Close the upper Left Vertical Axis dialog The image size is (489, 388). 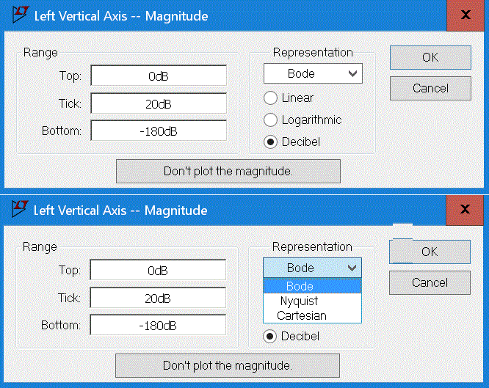tap(465, 15)
